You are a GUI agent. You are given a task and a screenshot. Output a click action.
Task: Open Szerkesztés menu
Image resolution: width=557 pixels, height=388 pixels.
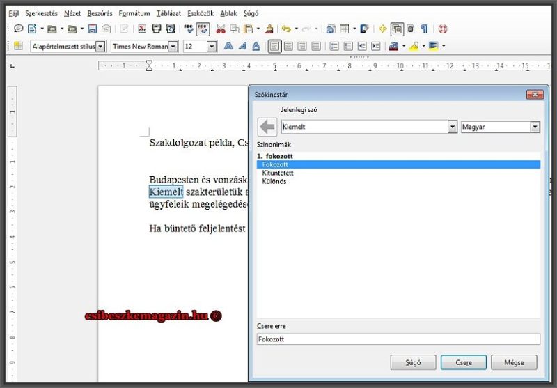click(41, 13)
